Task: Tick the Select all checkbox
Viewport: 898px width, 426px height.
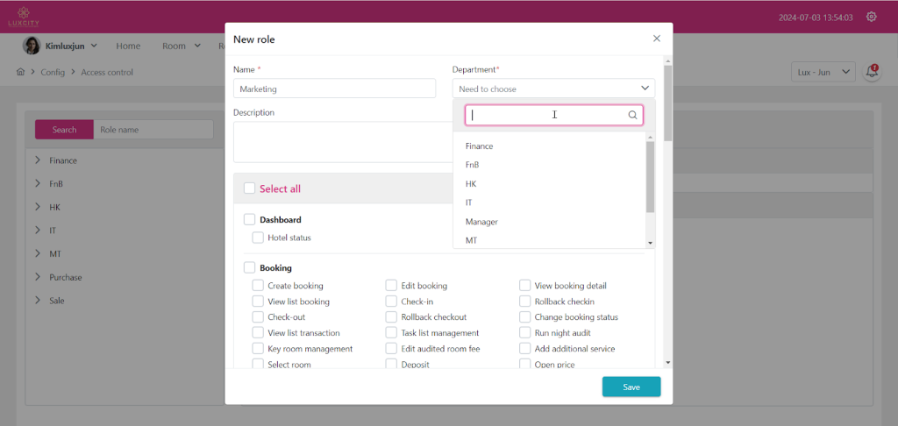Action: [x=250, y=188]
